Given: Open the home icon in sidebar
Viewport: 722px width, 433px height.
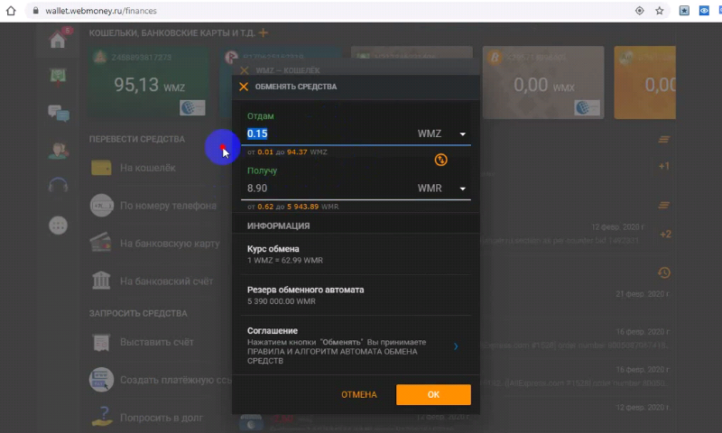Looking at the screenshot, I should pos(59,40).
